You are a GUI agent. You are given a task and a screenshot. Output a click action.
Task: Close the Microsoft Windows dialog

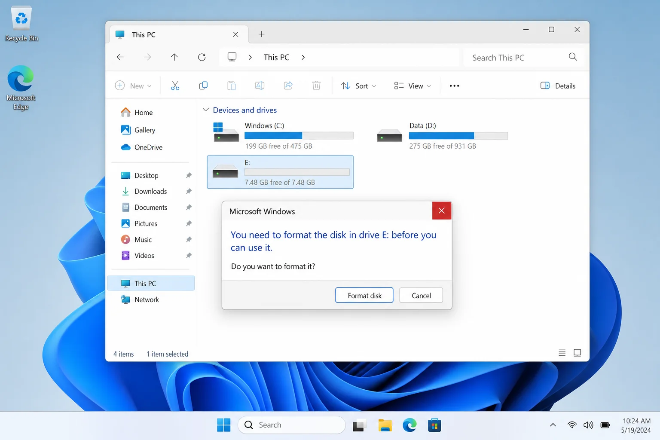tap(441, 211)
